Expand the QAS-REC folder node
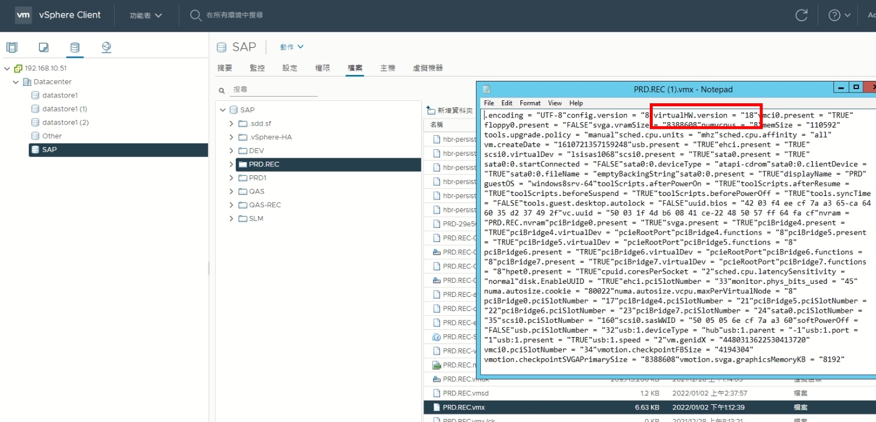Image resolution: width=876 pixels, height=422 pixels. [232, 205]
